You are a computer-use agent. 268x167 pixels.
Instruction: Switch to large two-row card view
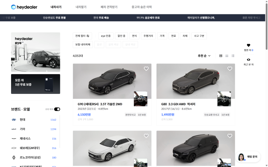221,56
